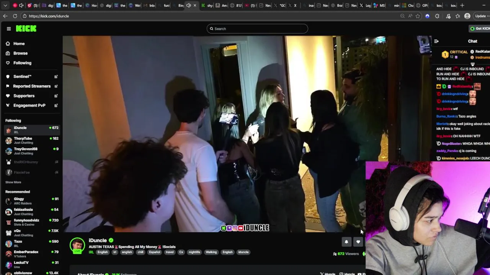
Task: Open recommended channel oblivionsw
Action: [32, 273]
